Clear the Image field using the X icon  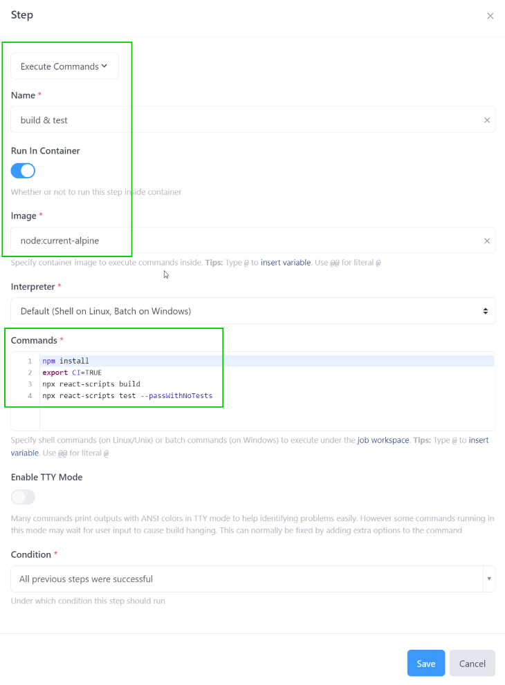pos(486,240)
